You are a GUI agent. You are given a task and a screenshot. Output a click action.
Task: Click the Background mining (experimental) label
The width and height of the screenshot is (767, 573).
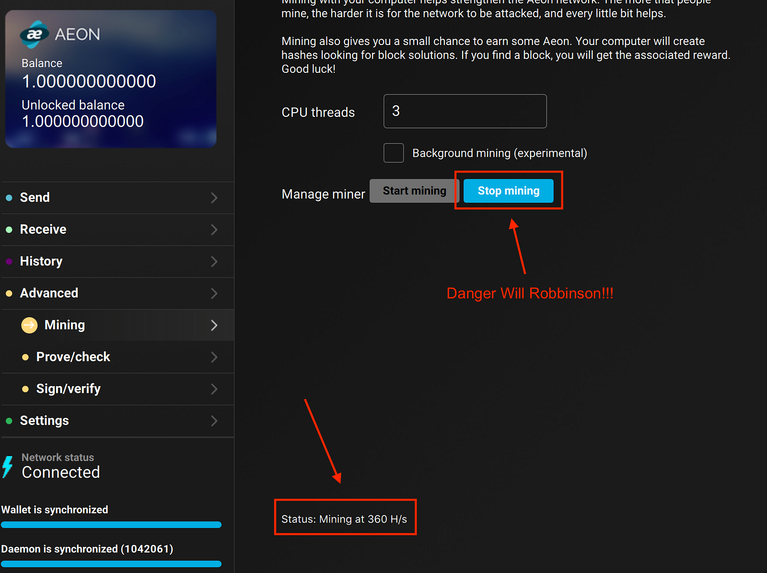(500, 153)
